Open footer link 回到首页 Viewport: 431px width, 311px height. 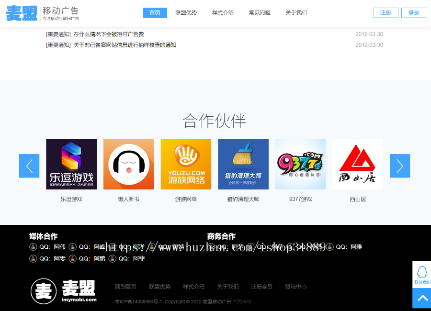point(125,287)
